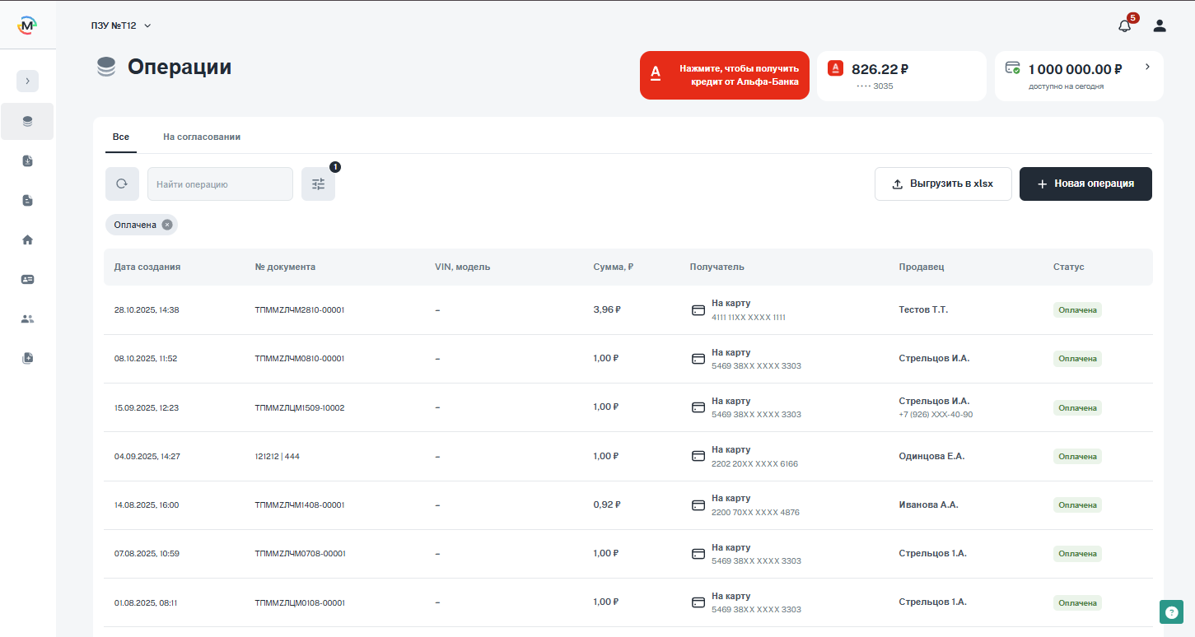The image size is (1195, 637).
Task: Click Выгрузить в xlsx button
Action: (x=942, y=184)
